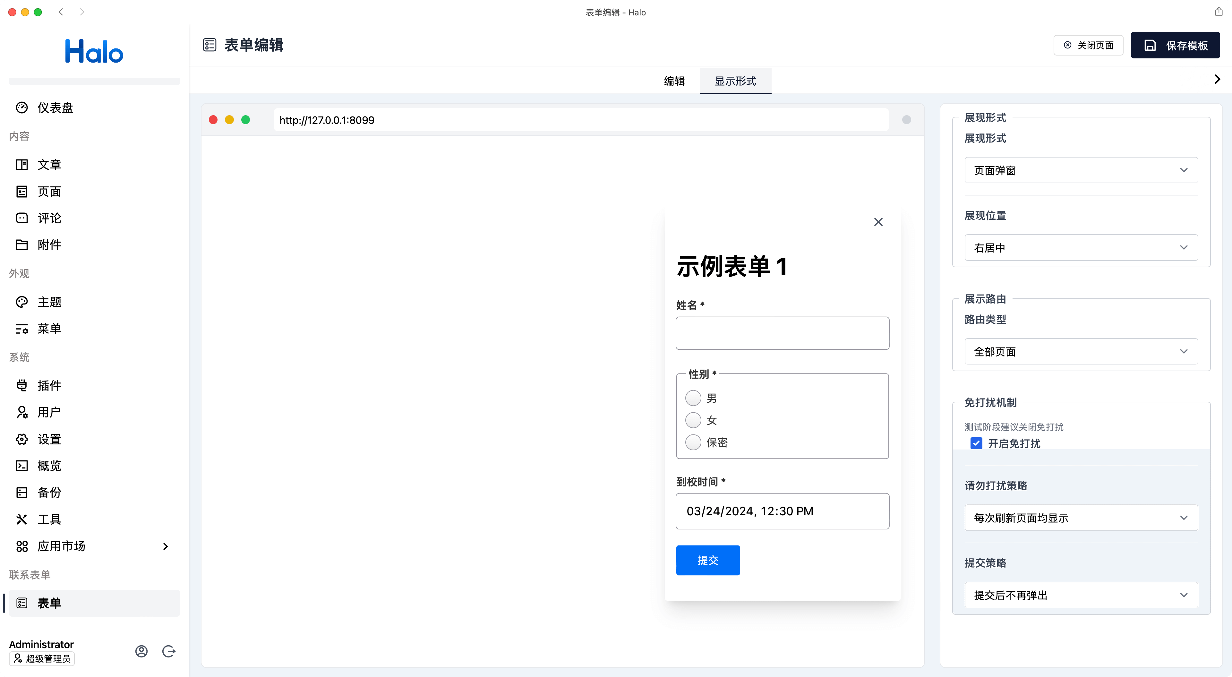Click the blue 提交 button
Screen dimensions: 1232x677
(708, 560)
